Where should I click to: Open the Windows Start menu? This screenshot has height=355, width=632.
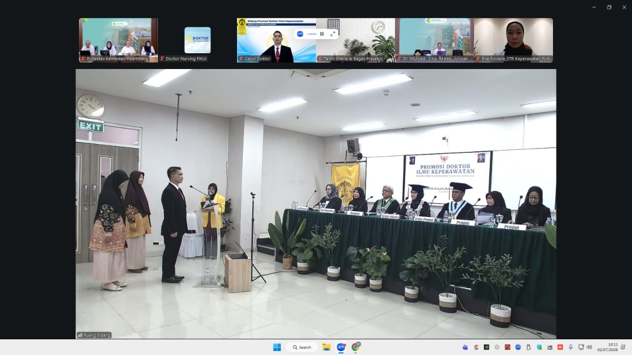(x=277, y=347)
